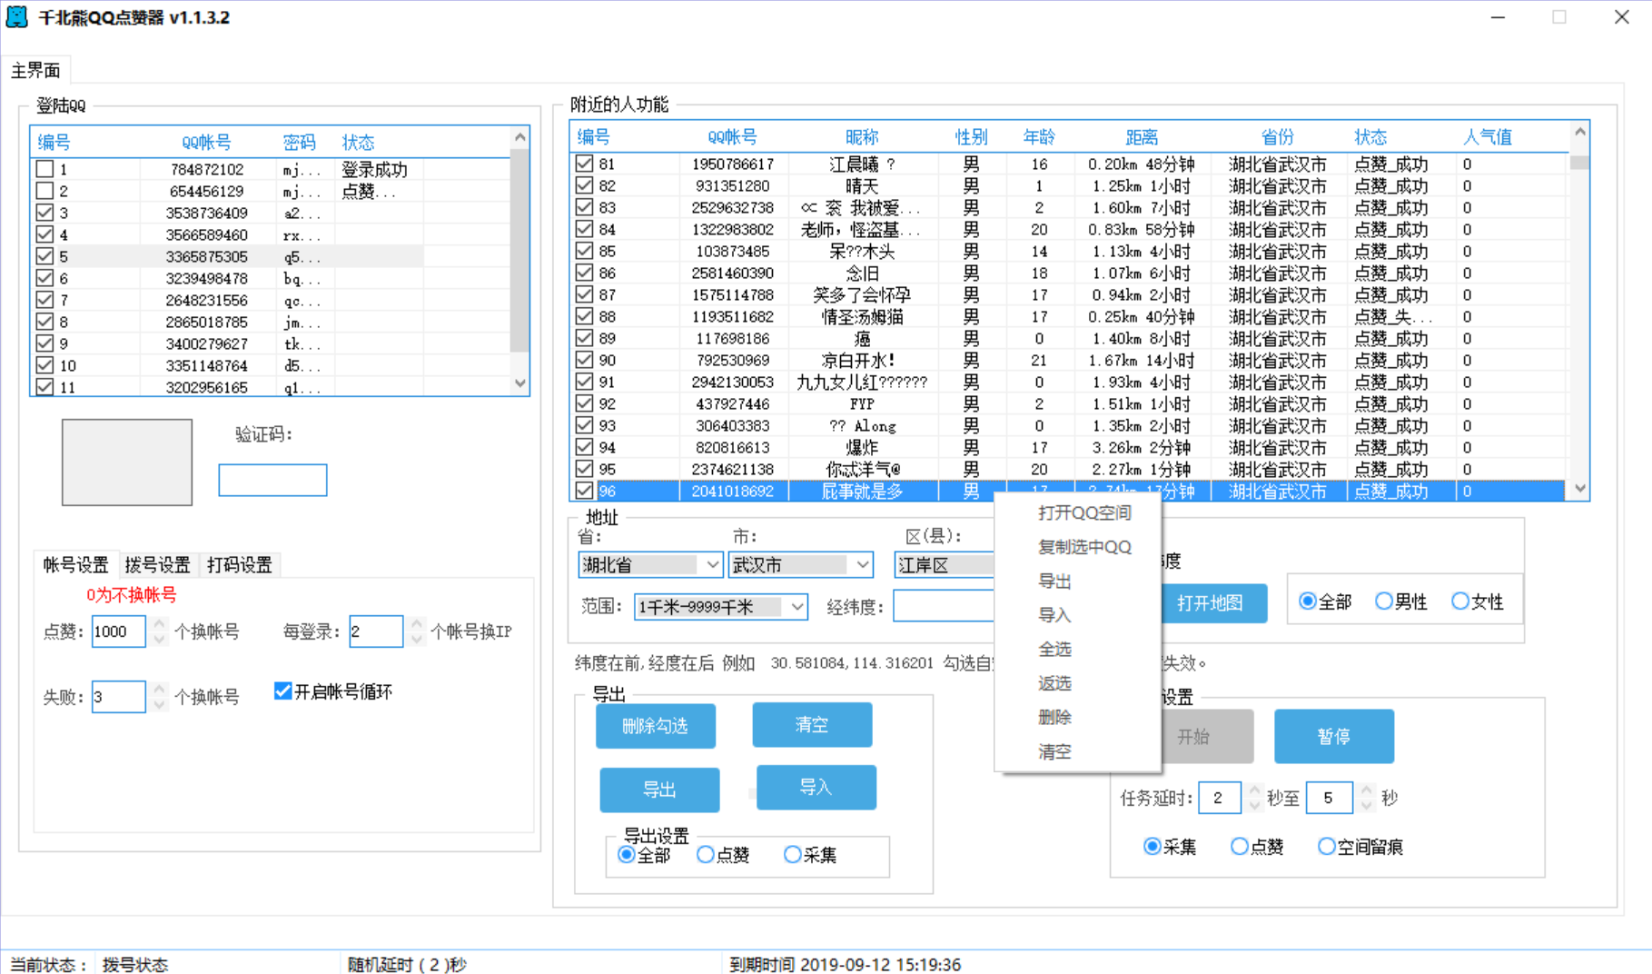Click the 区(县) district combo box
This screenshot has height=974, width=1652.
tap(945, 565)
